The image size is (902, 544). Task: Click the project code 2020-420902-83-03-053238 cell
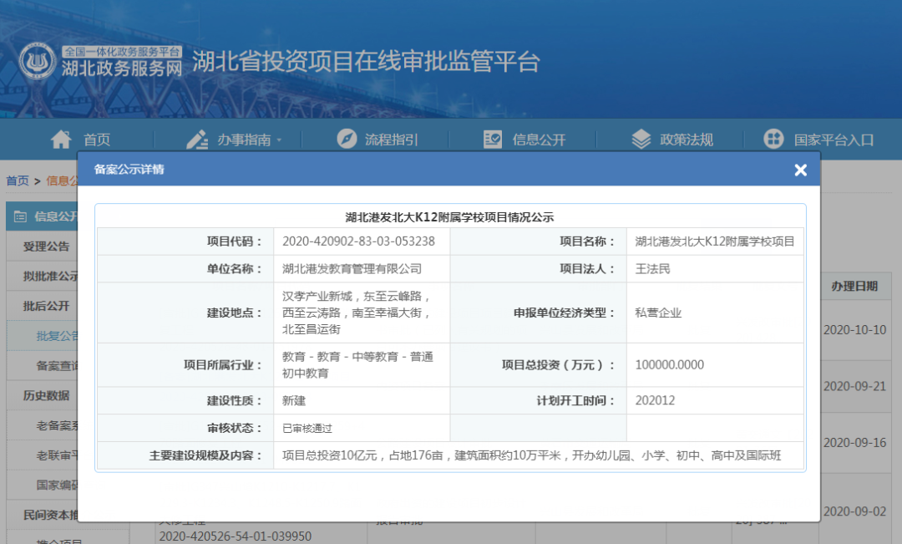click(358, 241)
